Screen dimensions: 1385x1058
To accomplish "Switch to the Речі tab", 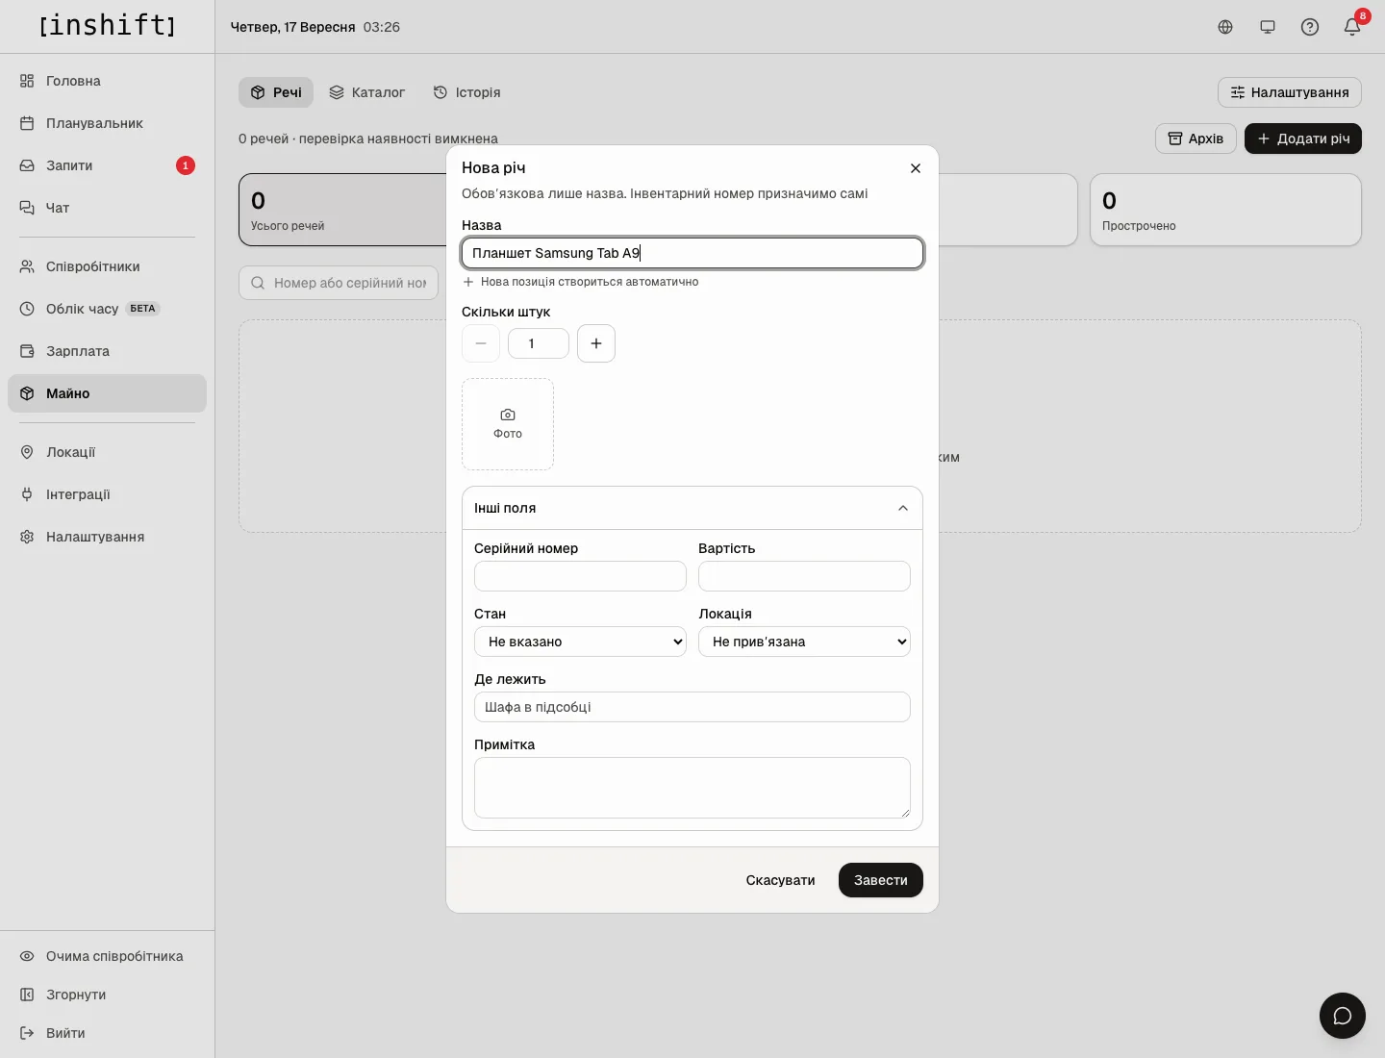I will click(x=276, y=92).
